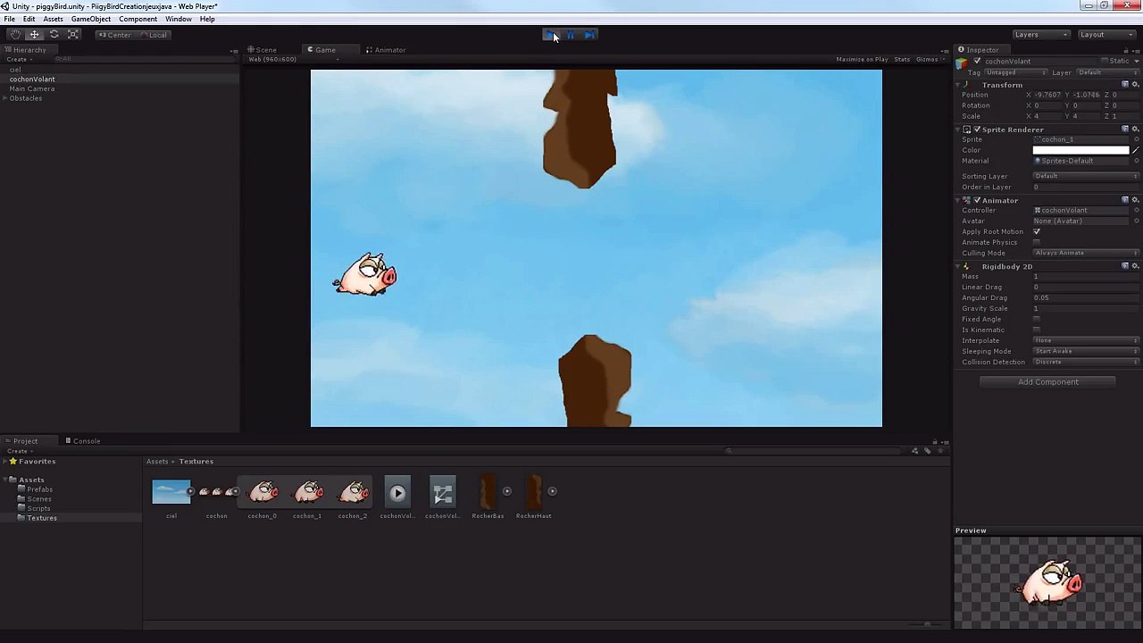The image size is (1143, 643).
Task: Open the Assets menu
Action: 53,19
